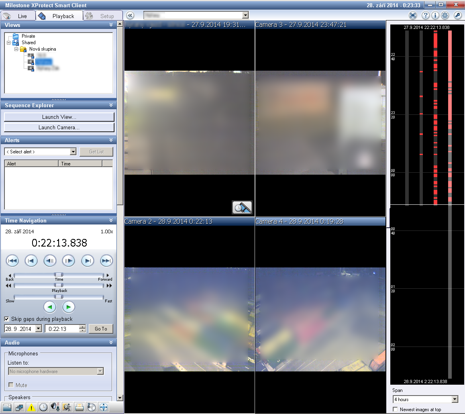Select the Nová skupina folder
This screenshot has height=414, width=465.
(38, 49)
